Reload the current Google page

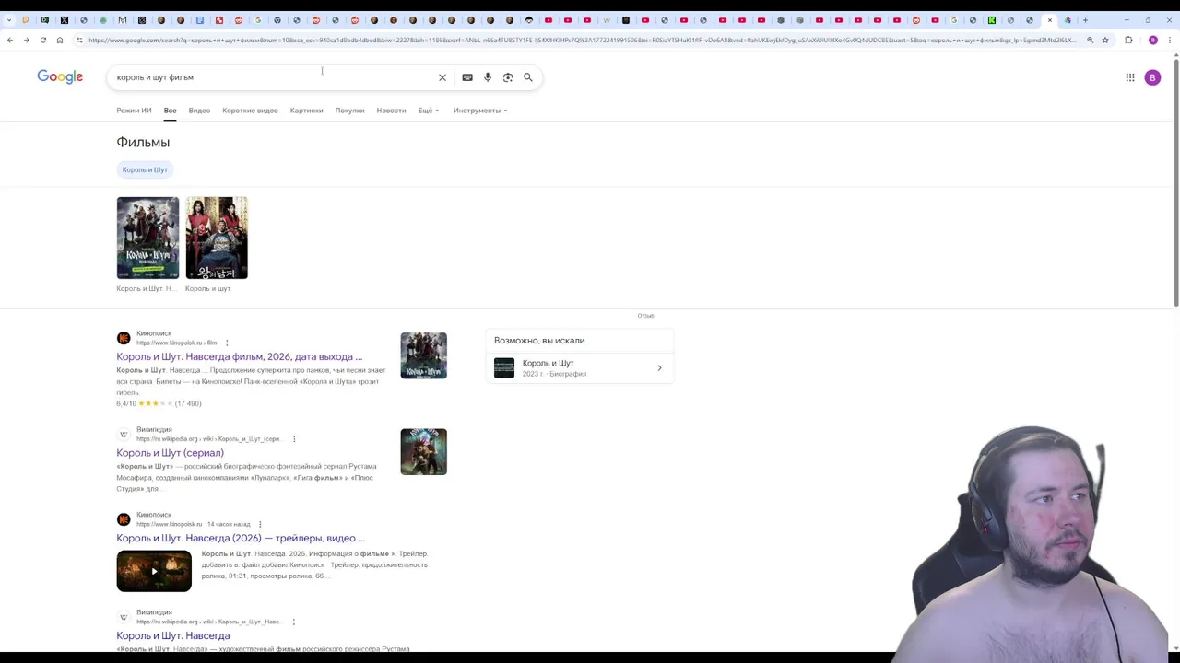pos(43,40)
